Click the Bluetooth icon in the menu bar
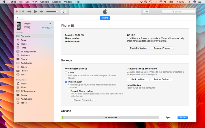The image size is (205, 128). point(156,2)
